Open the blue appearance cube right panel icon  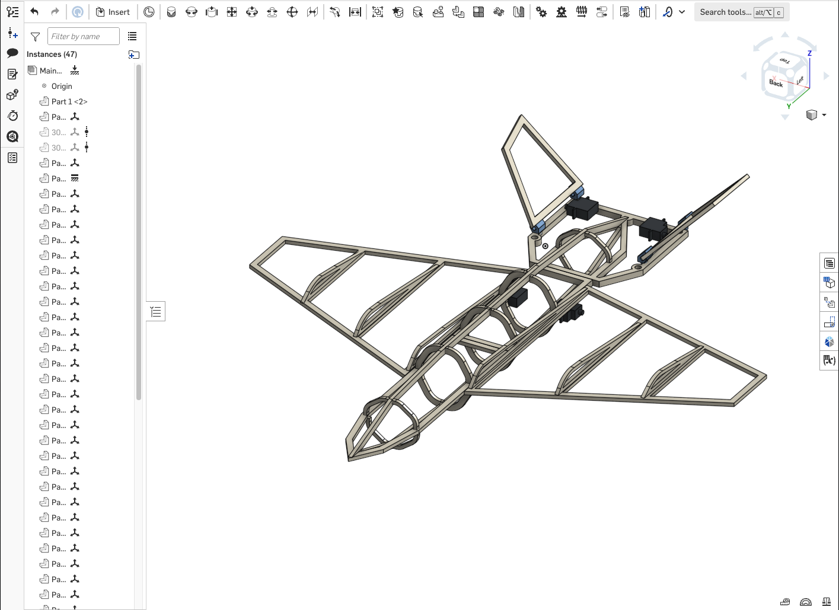(829, 341)
